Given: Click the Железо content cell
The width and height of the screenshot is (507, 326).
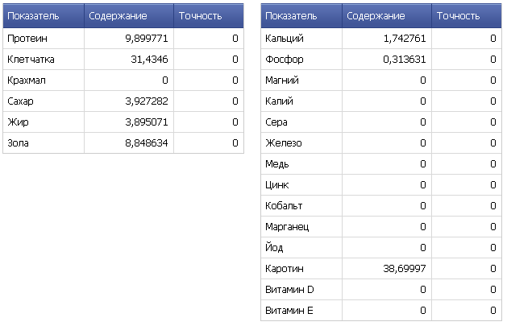Looking at the screenshot, I should tap(387, 143).
